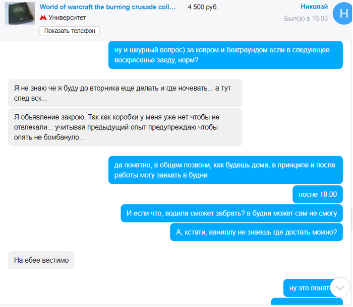Select the message starting 'Я обьявление закрою'
The height and width of the screenshot is (307, 353).
coord(125,127)
